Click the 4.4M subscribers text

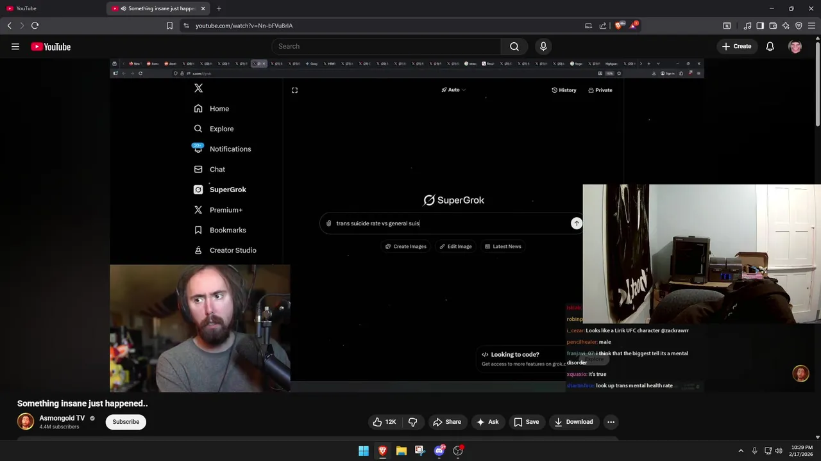point(59,427)
